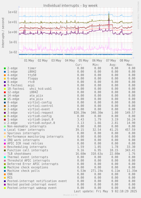
Task: Click the Rescheduling interrupts legend swatch
Action: tap(5, 147)
